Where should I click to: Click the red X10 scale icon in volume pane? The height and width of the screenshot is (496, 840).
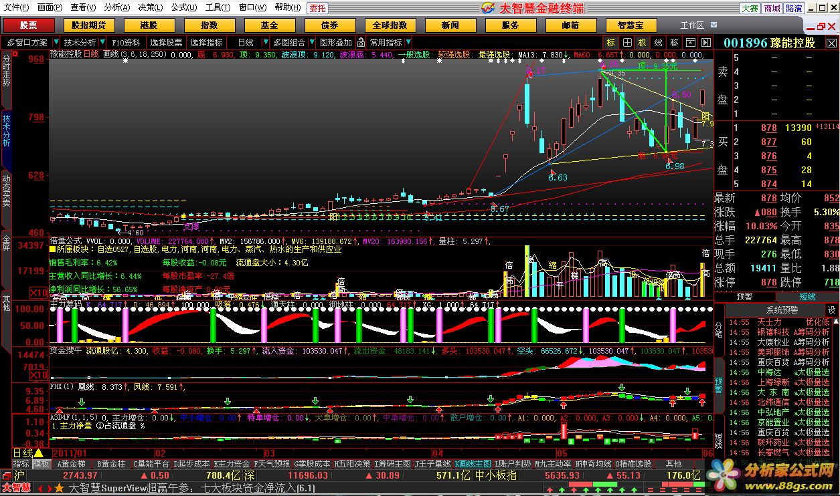[39, 293]
